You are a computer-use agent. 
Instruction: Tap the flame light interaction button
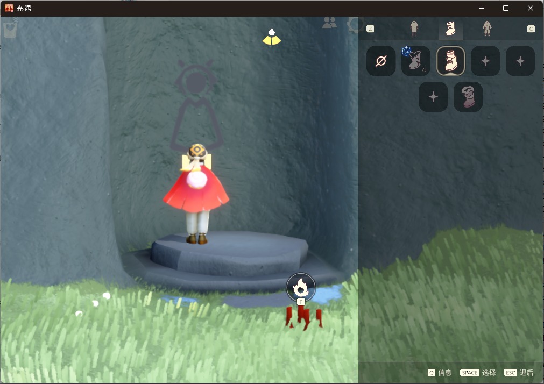point(301,287)
